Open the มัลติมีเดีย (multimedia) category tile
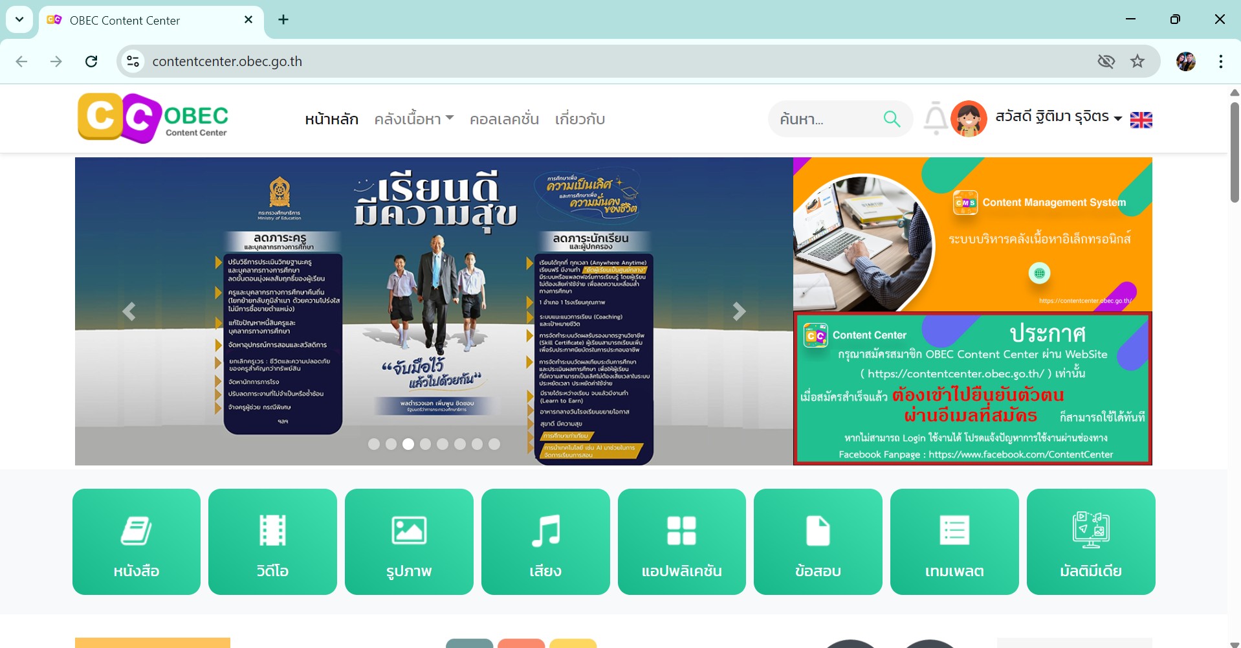The image size is (1241, 648). coord(1091,541)
